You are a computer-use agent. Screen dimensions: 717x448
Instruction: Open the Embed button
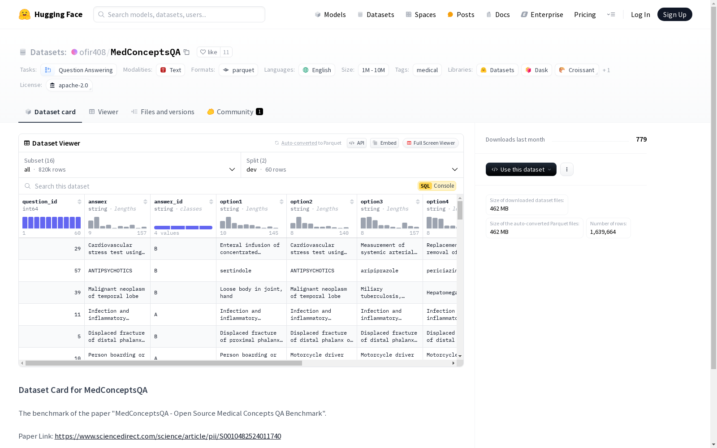tap(384, 143)
